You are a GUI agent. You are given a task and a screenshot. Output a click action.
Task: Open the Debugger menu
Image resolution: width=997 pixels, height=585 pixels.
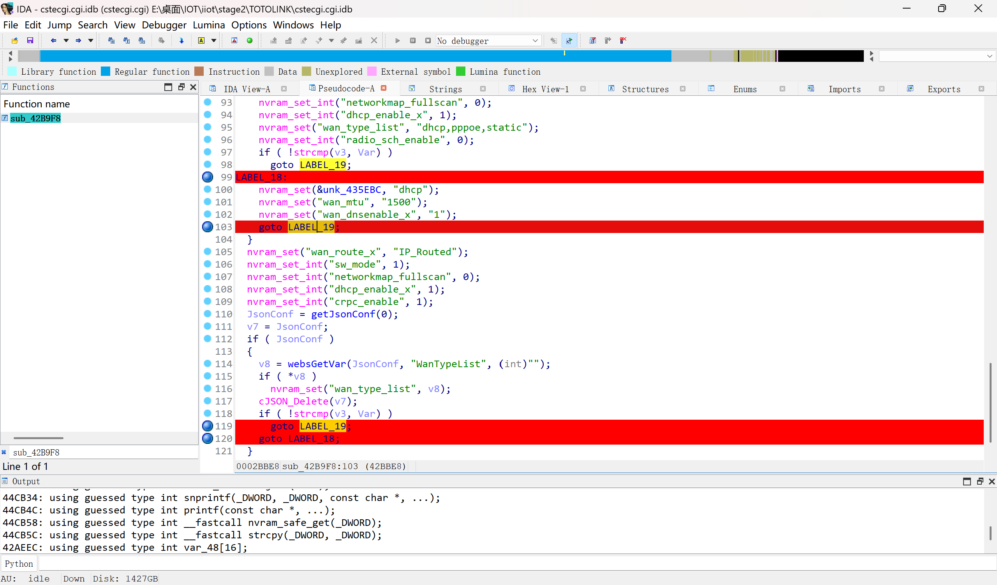pyautogui.click(x=164, y=25)
